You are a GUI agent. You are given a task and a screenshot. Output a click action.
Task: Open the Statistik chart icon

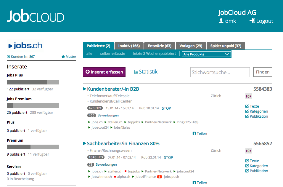(136, 72)
